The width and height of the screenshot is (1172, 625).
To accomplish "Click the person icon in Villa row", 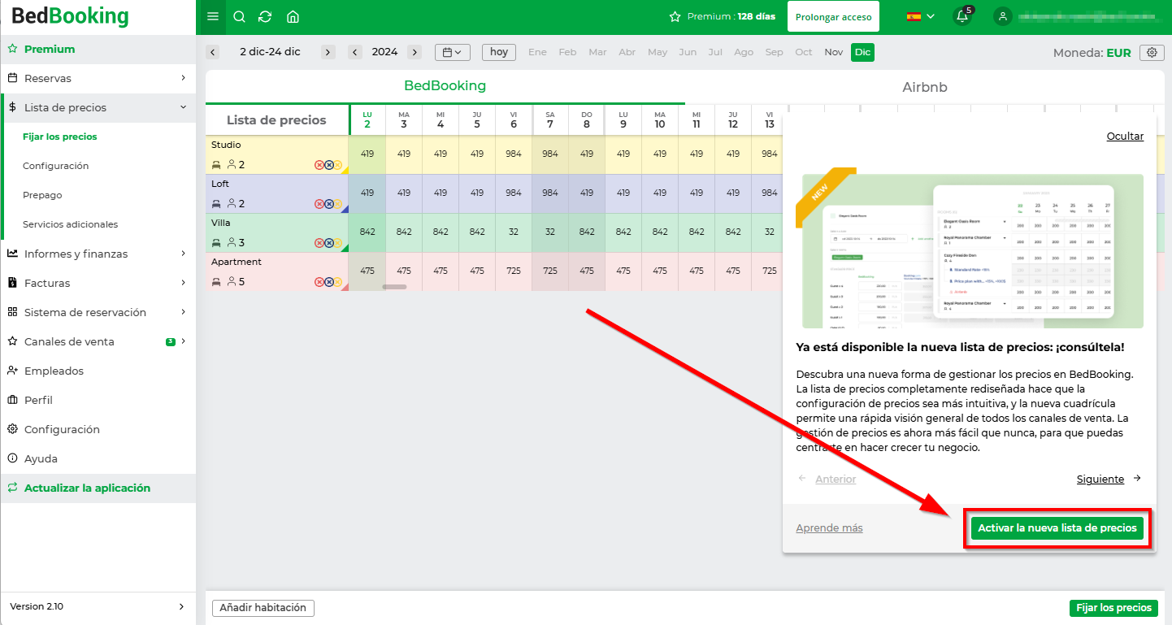I will point(232,242).
